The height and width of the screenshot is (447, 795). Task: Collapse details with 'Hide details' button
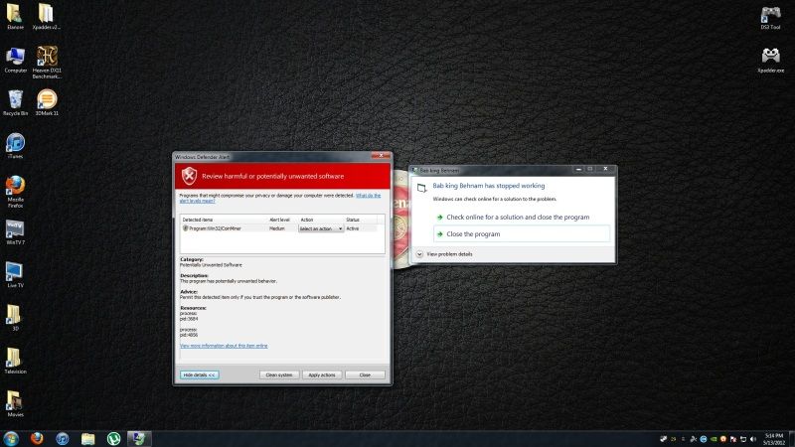200,374
